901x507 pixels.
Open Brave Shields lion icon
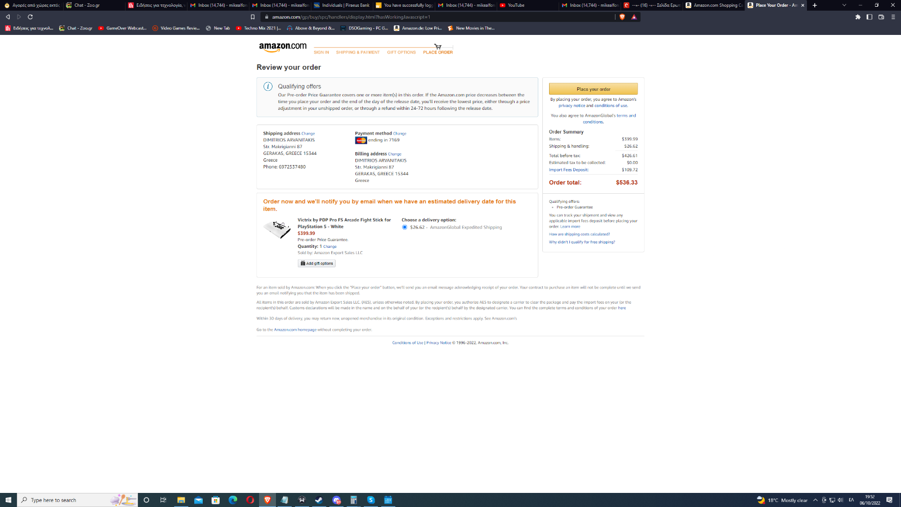click(622, 17)
